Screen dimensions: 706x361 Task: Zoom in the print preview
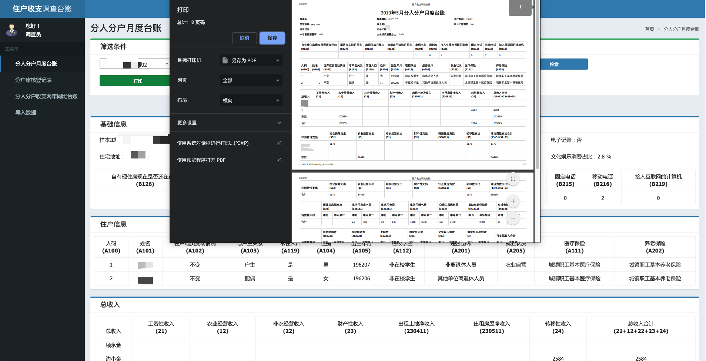513,201
